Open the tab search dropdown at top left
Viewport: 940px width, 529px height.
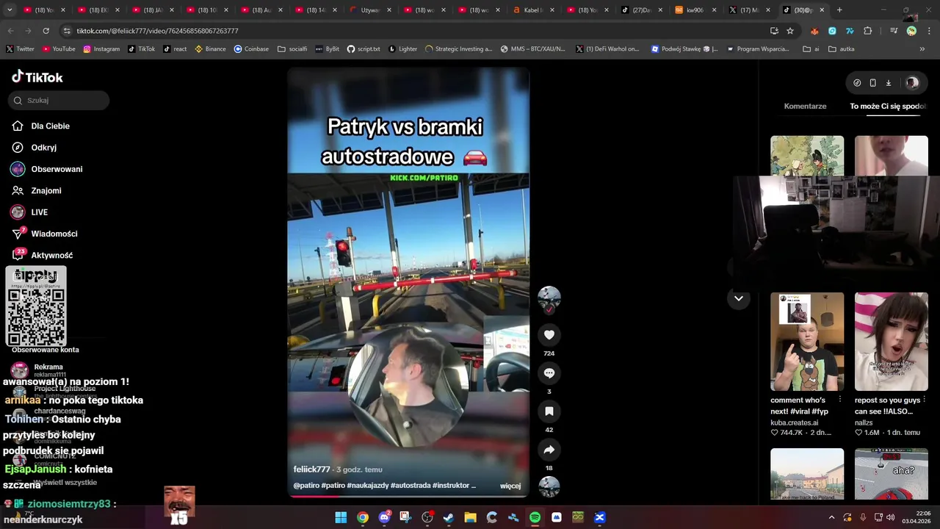[x=10, y=10]
